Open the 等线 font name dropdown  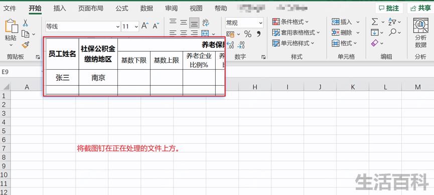click(x=117, y=27)
